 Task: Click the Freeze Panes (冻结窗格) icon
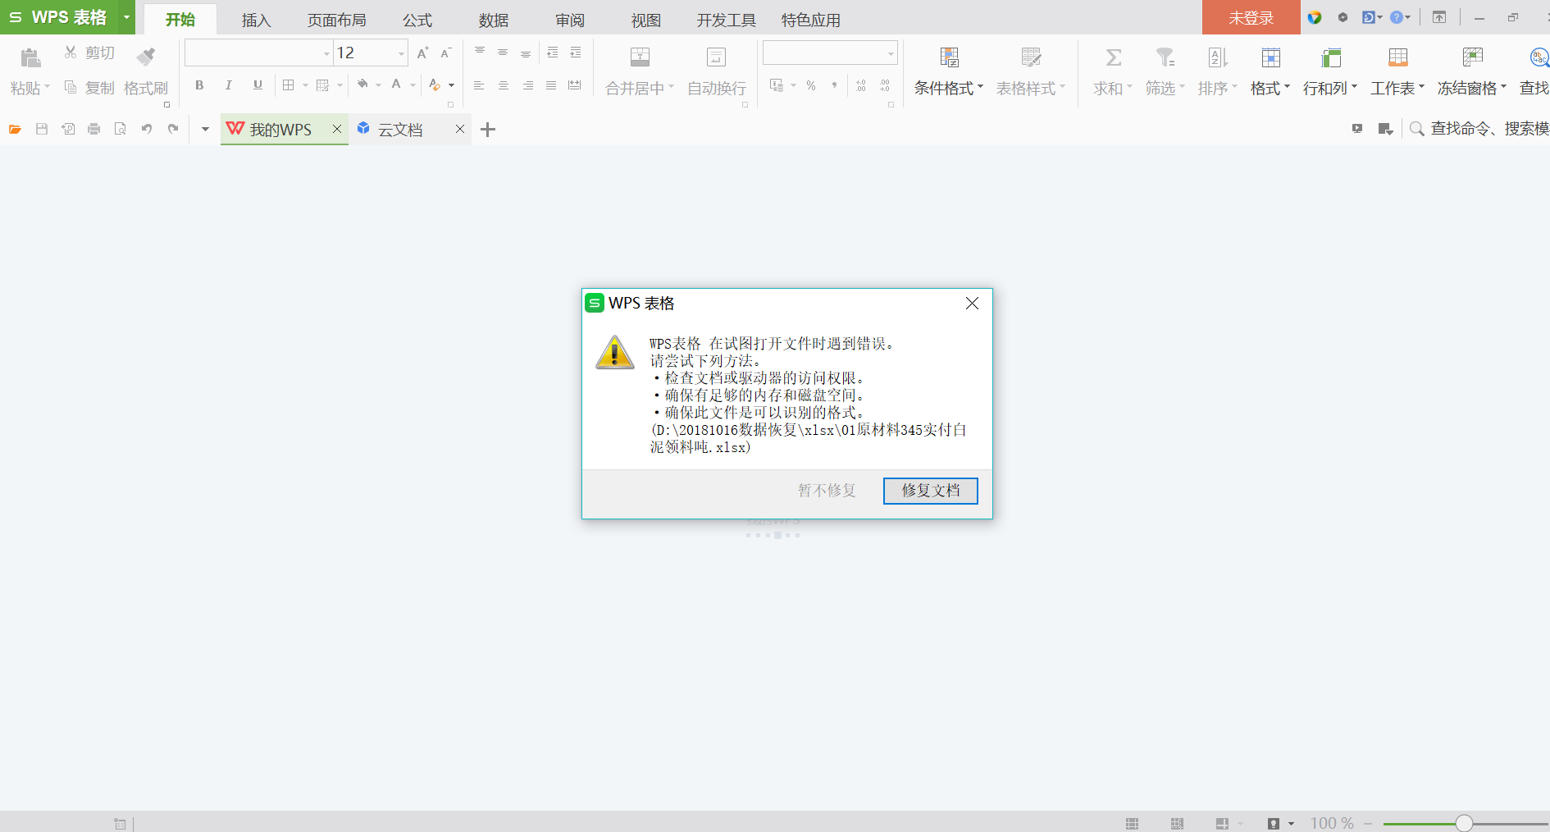[1473, 57]
